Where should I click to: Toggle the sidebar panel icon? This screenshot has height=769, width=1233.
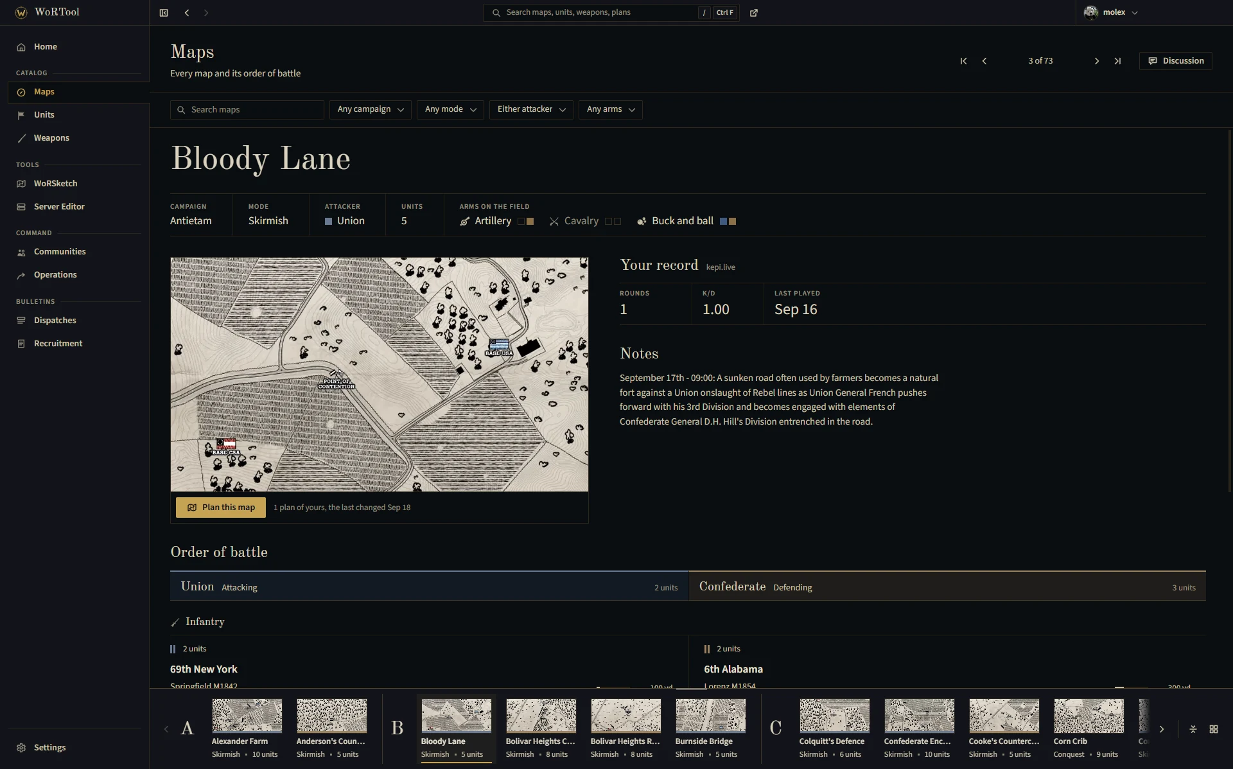click(164, 12)
